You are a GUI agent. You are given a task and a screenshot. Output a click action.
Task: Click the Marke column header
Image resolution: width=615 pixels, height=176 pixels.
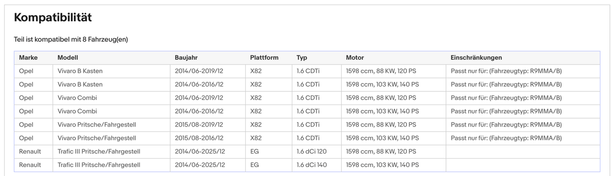pos(28,58)
